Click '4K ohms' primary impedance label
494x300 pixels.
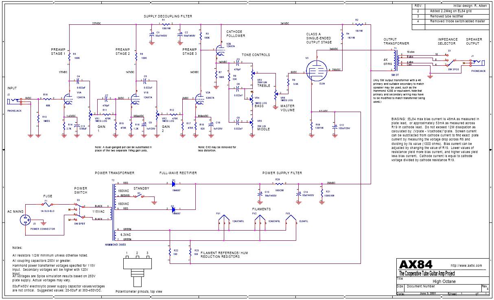[x=387, y=61]
